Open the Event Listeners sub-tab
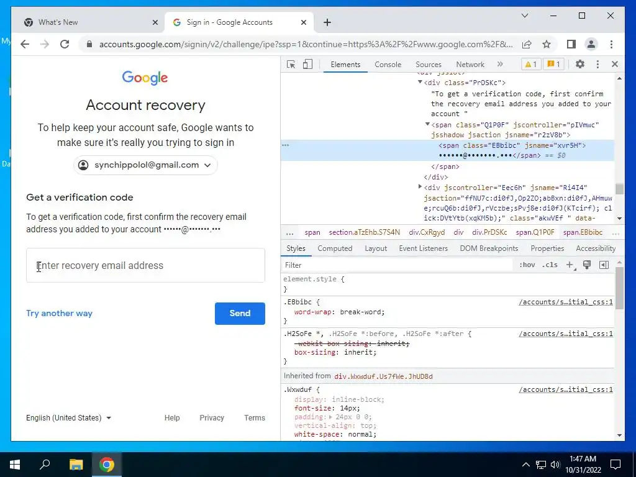This screenshot has width=636, height=477. pos(423,248)
